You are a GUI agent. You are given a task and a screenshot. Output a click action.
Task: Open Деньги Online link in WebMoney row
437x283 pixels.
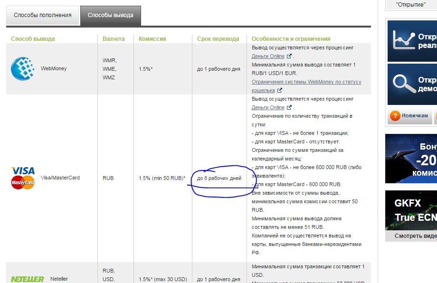point(268,56)
